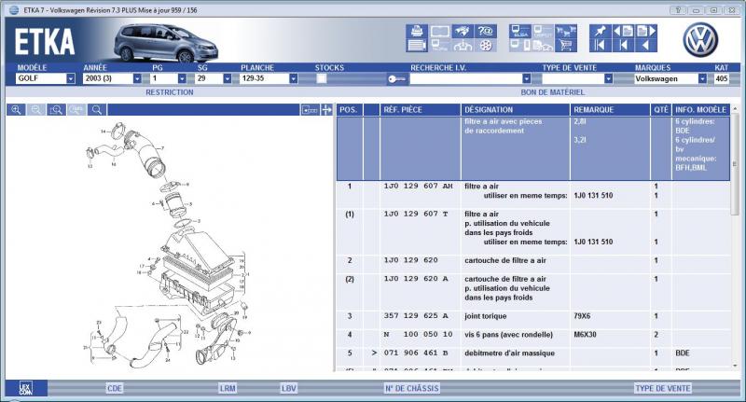Open the ELSA link icon
The width and height of the screenshot is (746, 402).
(520, 32)
